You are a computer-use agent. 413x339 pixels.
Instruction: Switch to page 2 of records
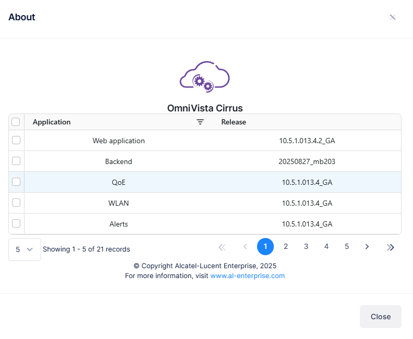point(286,246)
